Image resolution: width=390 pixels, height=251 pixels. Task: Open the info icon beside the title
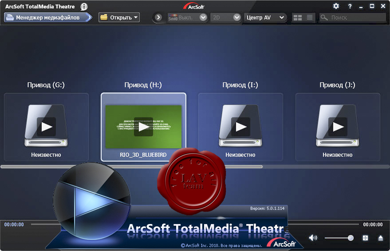point(84,7)
